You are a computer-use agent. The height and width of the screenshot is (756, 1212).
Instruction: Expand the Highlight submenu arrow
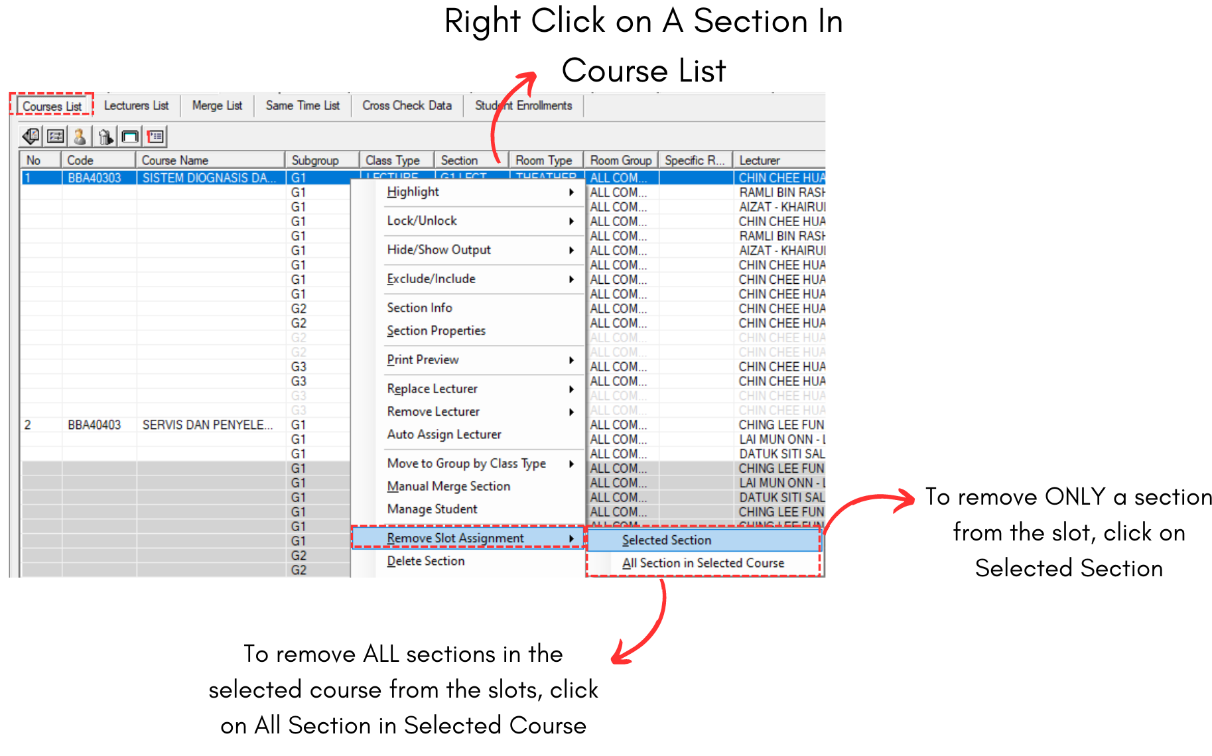571,192
